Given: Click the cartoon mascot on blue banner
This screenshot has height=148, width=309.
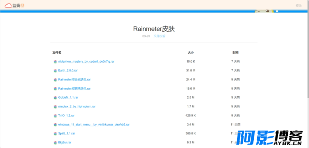Looking at the screenshot, I should 264,11.
